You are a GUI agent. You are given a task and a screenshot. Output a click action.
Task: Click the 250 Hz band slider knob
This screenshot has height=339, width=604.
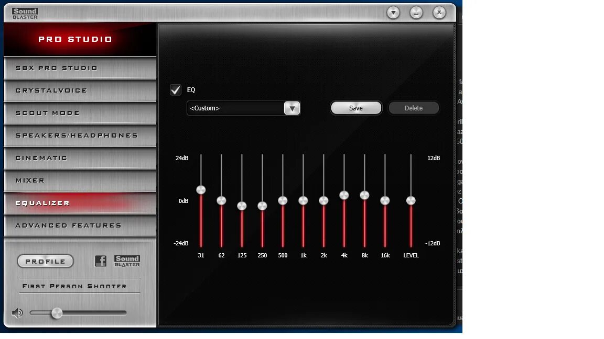[x=262, y=206]
